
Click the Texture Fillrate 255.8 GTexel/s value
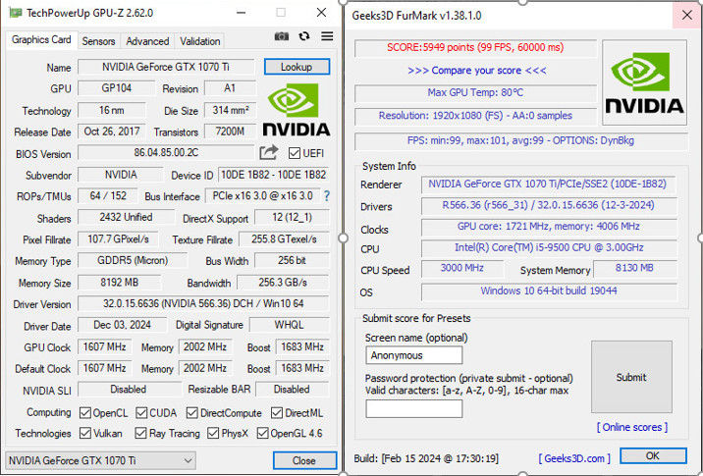click(285, 238)
